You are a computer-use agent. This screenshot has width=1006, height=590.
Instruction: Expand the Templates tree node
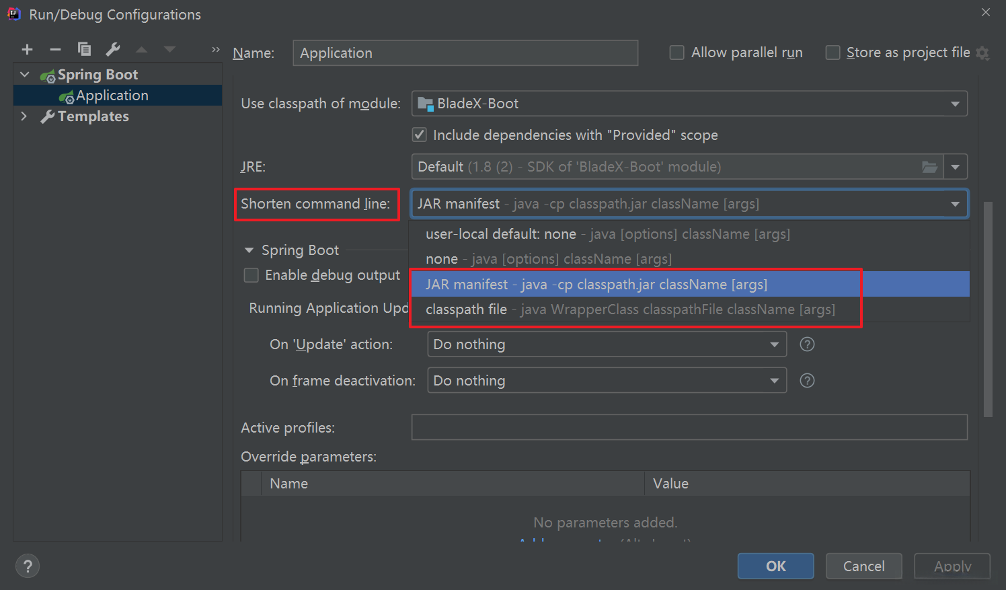(x=24, y=116)
